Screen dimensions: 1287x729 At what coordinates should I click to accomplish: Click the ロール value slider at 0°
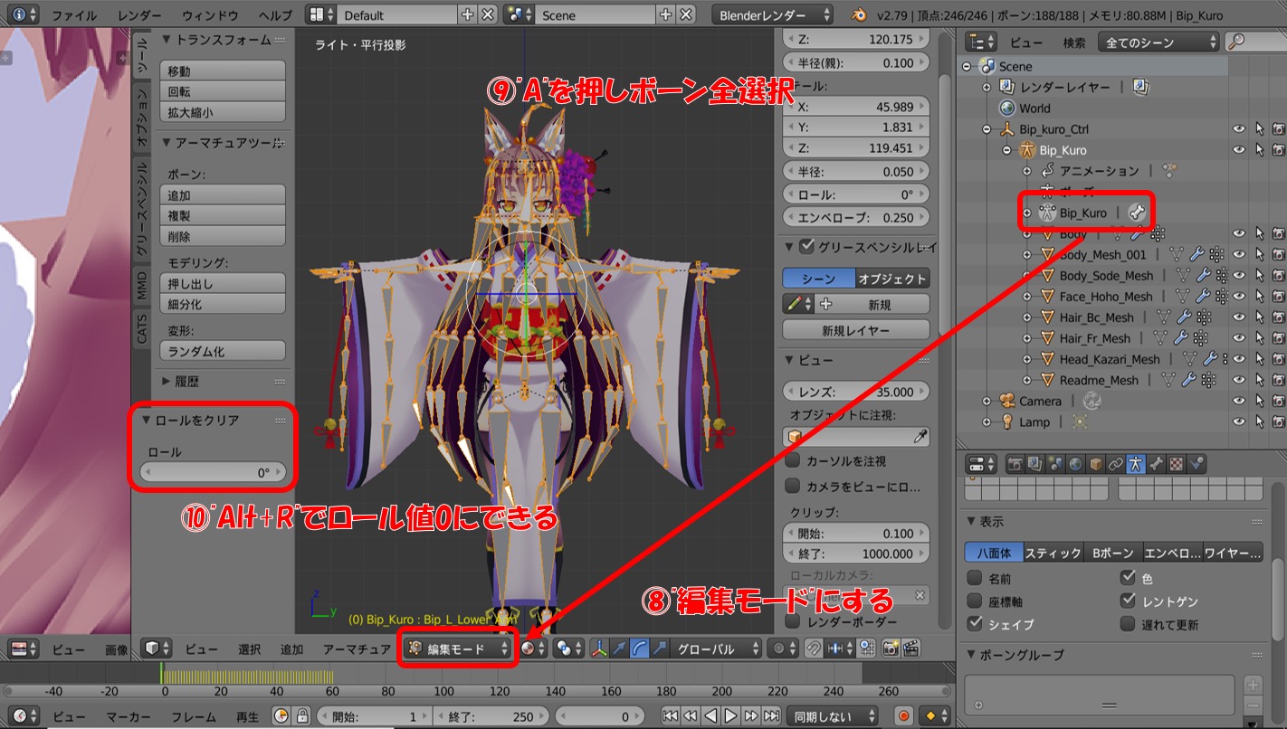tap(214, 472)
